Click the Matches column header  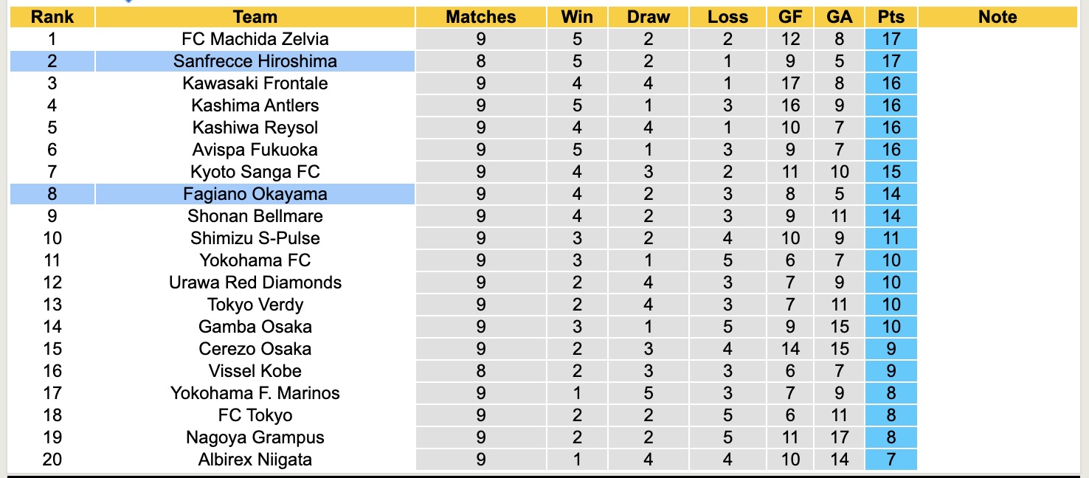481,17
